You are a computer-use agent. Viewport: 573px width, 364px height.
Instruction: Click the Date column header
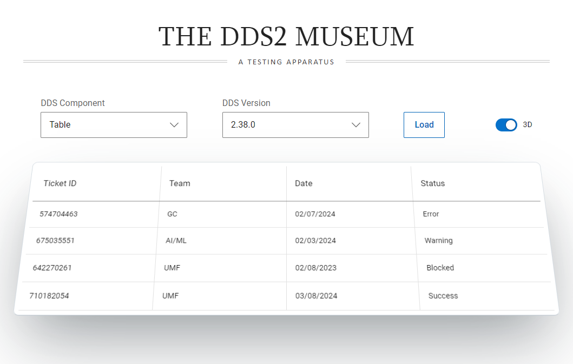tap(304, 183)
